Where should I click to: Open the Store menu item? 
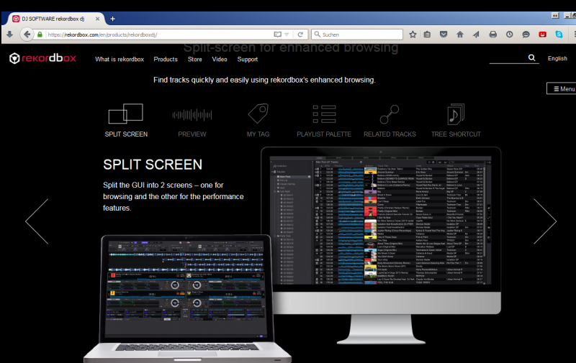(194, 59)
